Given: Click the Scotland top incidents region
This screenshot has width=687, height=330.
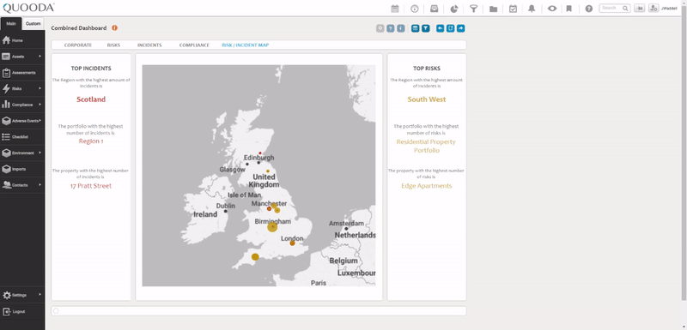Looking at the screenshot, I should 91,99.
